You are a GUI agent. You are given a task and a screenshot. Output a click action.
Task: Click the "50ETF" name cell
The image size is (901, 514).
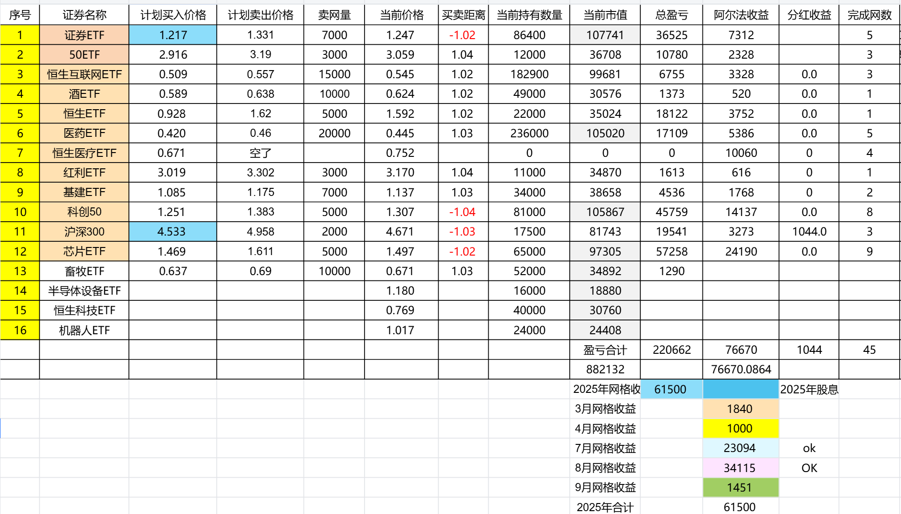[x=84, y=54]
